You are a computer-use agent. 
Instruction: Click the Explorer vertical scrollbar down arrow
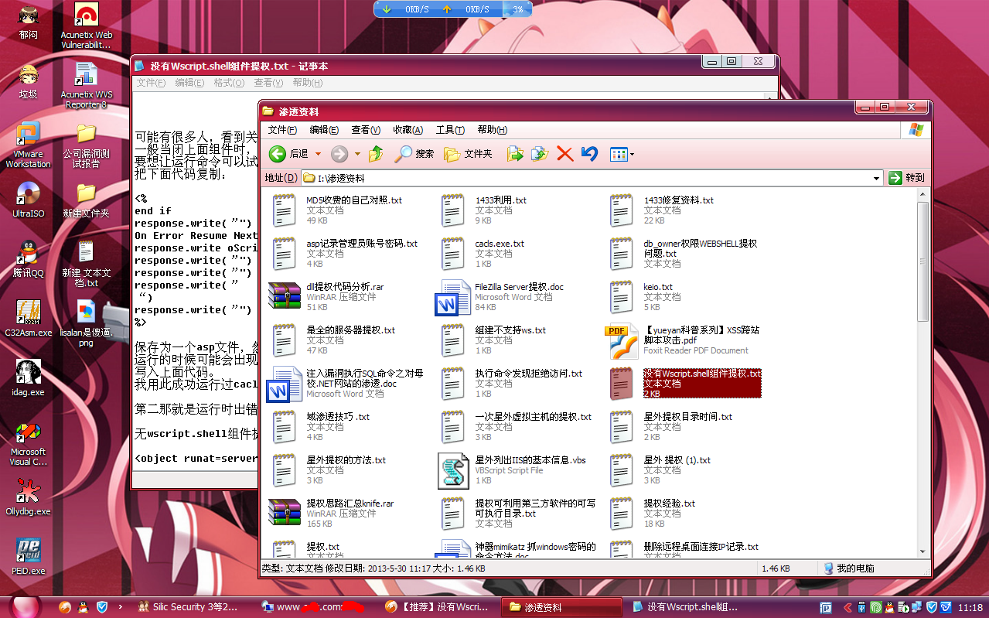tap(923, 550)
